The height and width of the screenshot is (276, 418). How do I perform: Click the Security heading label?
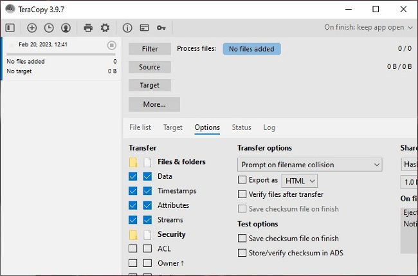[x=172, y=234]
